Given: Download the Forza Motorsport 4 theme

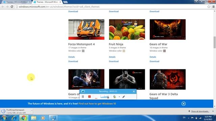Looking at the screenshot, I should (73, 61).
